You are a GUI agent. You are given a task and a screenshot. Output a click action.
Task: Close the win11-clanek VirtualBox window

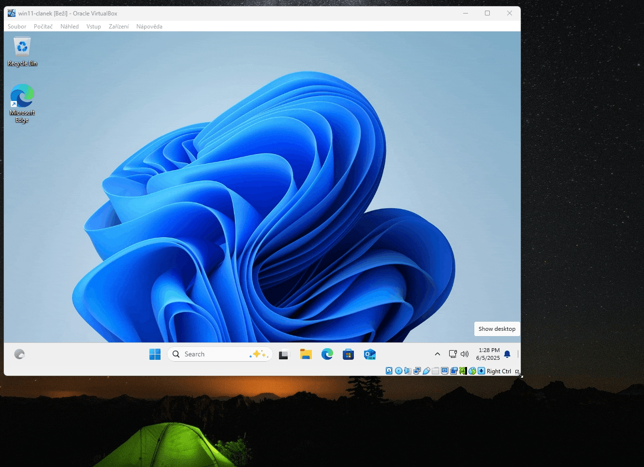coord(510,13)
